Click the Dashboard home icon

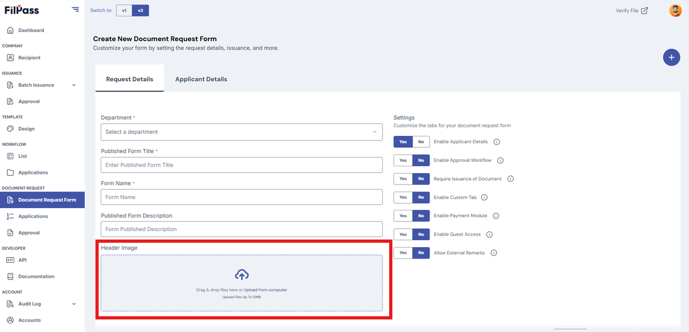(x=10, y=30)
